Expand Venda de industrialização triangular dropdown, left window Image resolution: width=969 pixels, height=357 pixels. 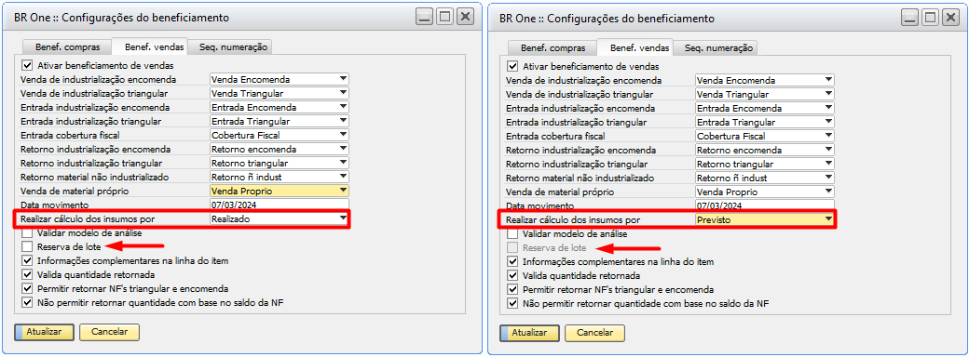[280, 93]
